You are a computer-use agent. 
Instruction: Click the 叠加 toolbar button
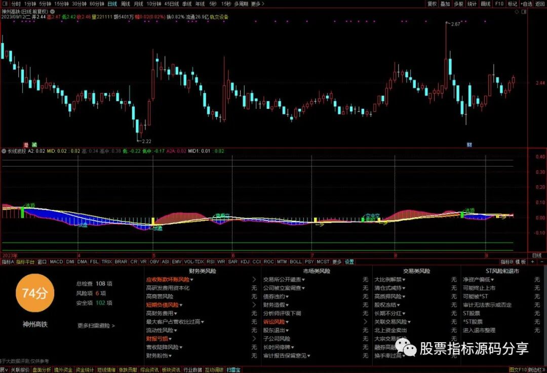click(x=445, y=4)
